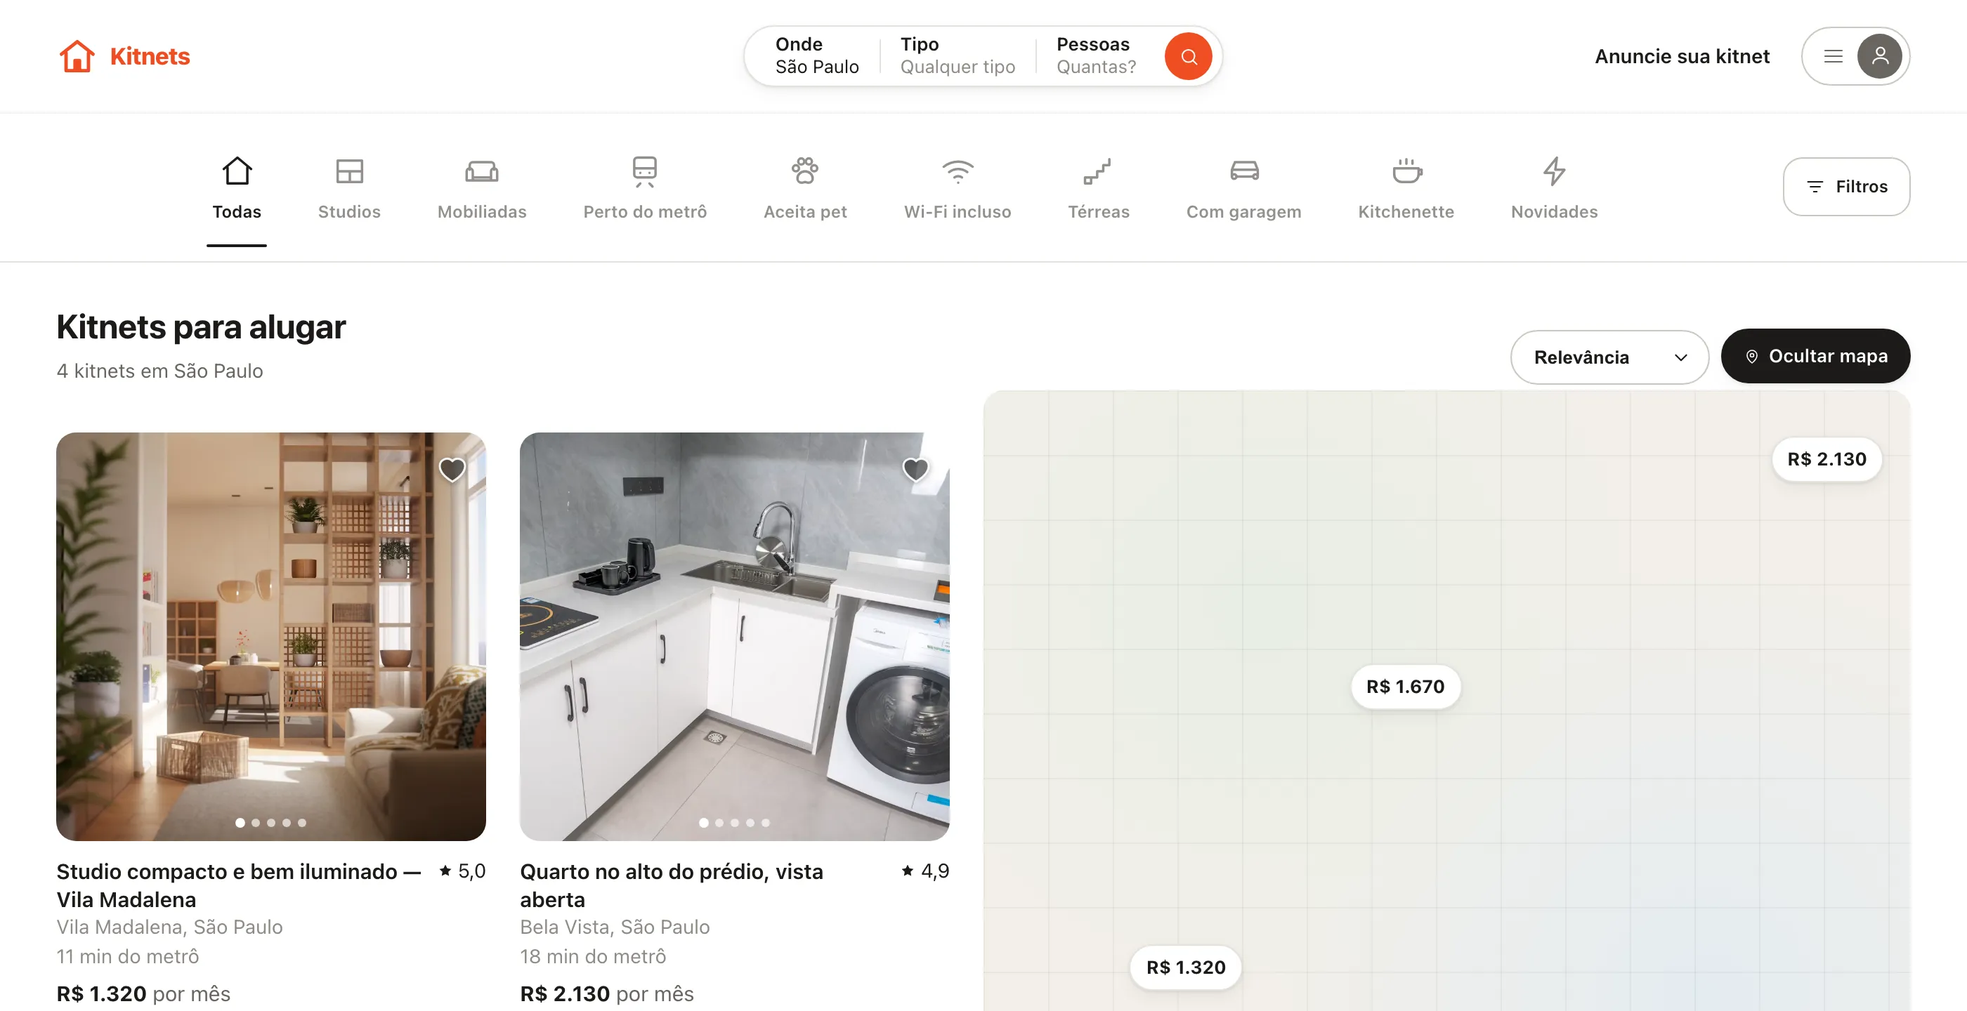Open Quarto no alto do prédio title
The height and width of the screenshot is (1011, 1967).
coord(671,885)
